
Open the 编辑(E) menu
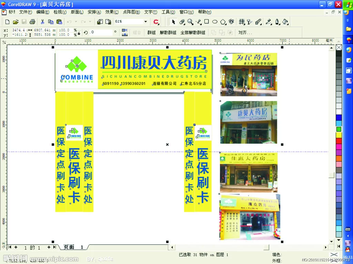(43, 12)
